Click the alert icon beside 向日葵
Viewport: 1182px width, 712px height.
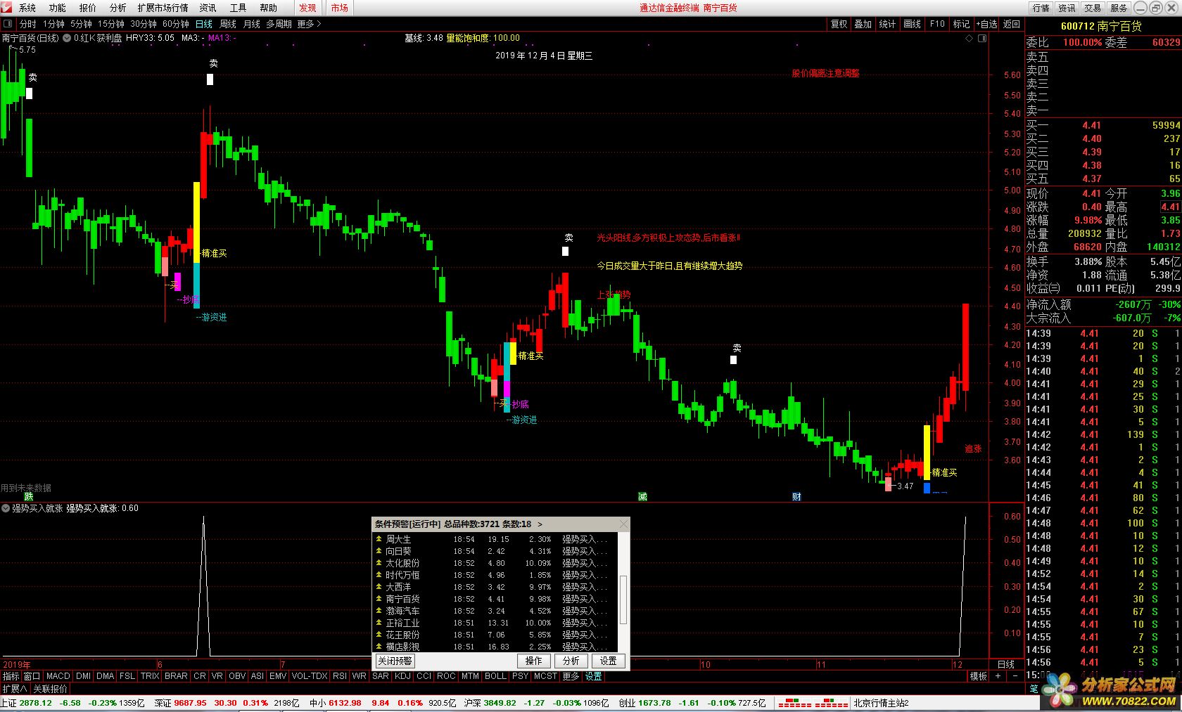pyautogui.click(x=379, y=551)
